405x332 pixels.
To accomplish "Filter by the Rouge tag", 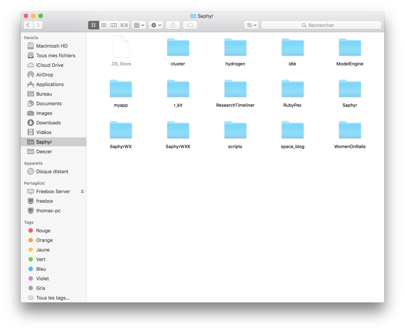I will click(54, 231).
